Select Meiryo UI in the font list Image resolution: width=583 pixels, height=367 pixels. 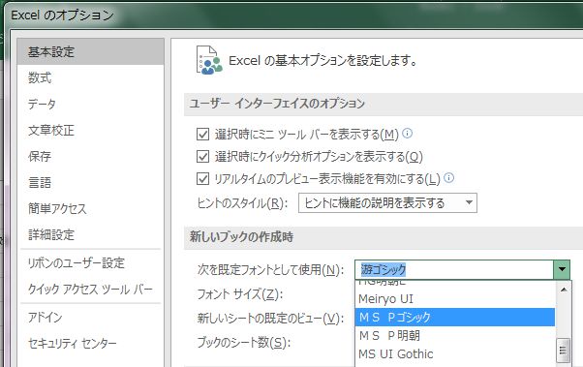tap(455, 299)
